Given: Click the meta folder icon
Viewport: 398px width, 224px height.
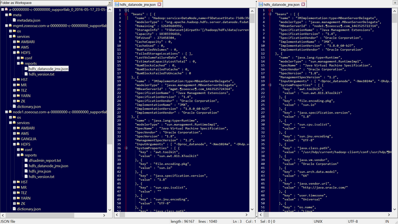Looking at the screenshot, I should point(10,15).
